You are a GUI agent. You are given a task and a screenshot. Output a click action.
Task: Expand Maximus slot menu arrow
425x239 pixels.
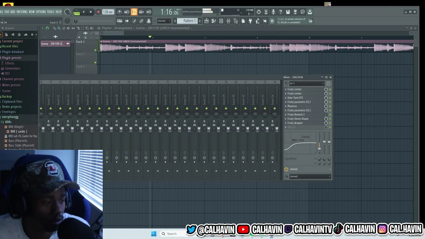(x=286, y=106)
